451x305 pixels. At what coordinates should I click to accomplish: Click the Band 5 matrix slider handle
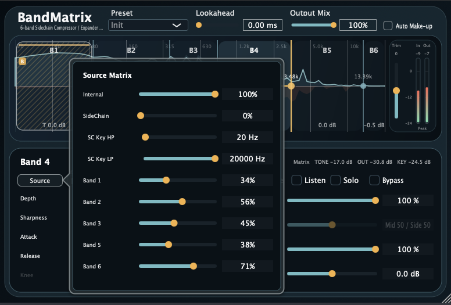[169, 245]
